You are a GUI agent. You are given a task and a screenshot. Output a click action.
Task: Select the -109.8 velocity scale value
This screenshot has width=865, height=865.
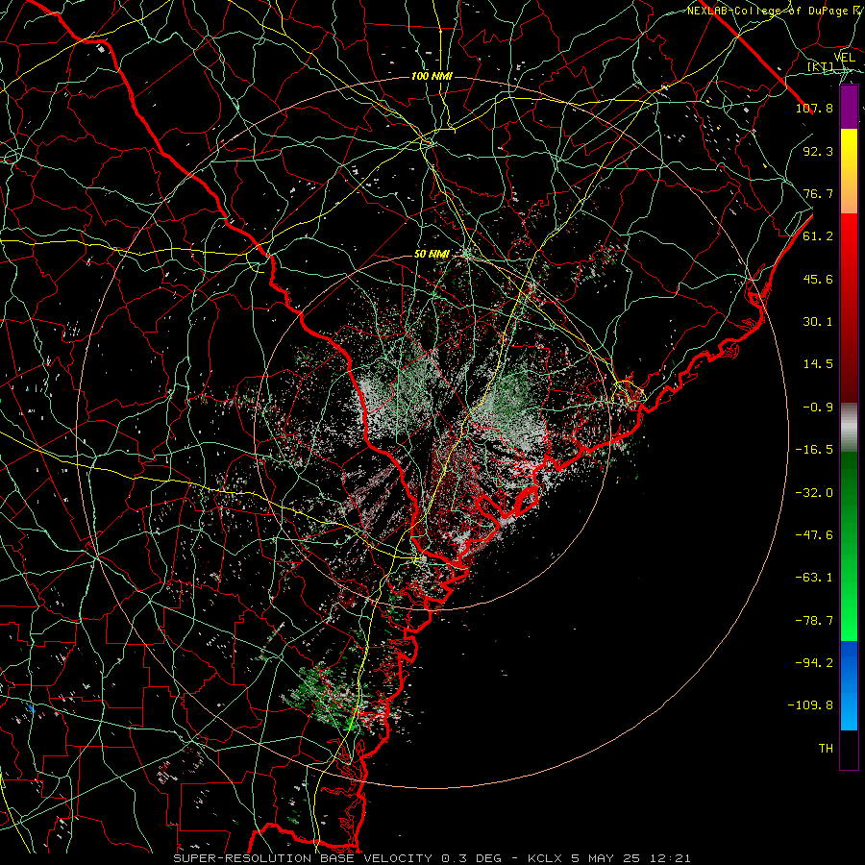[810, 705]
